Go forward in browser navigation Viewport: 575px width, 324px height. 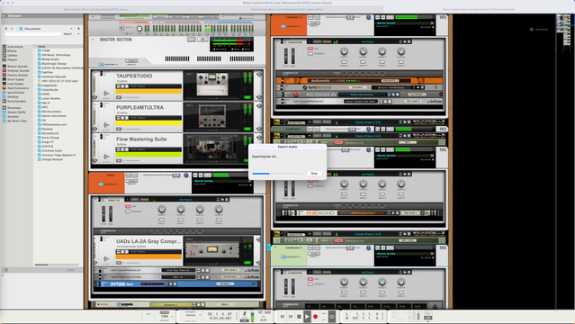click(x=12, y=28)
